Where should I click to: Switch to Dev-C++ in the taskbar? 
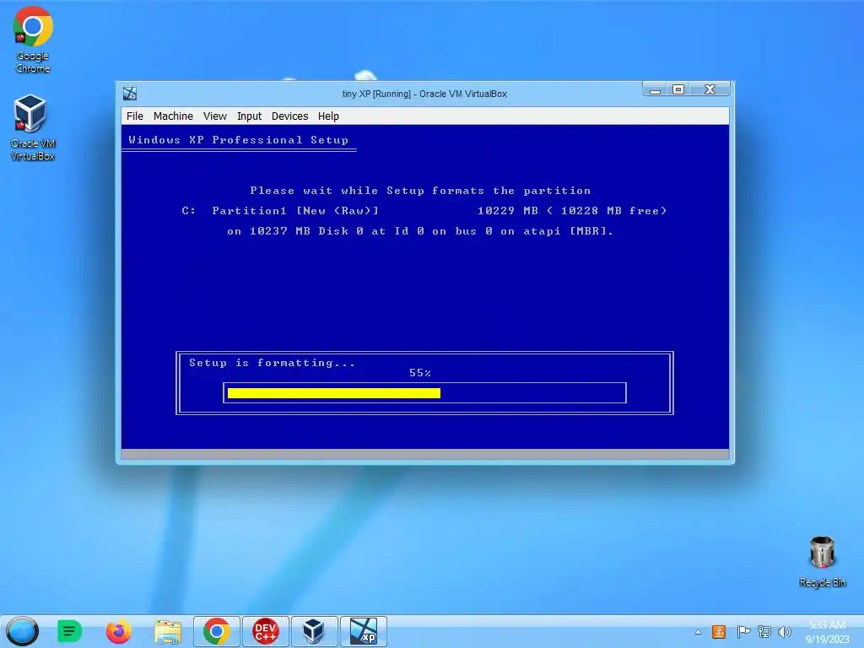point(266,631)
